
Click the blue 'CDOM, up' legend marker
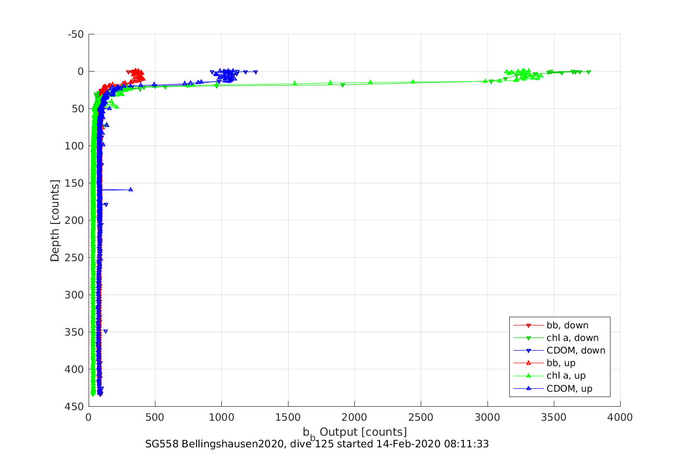[528, 388]
